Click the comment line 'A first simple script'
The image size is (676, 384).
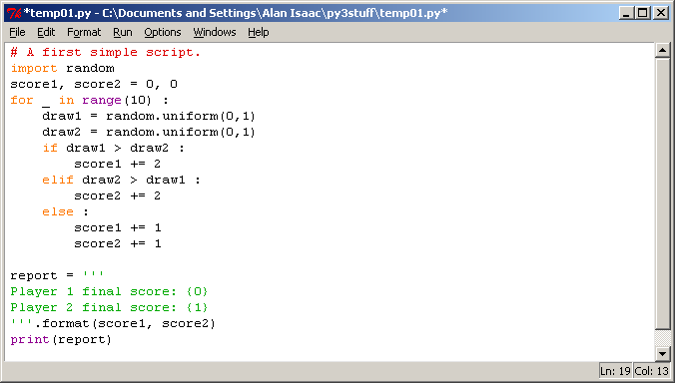pos(106,53)
